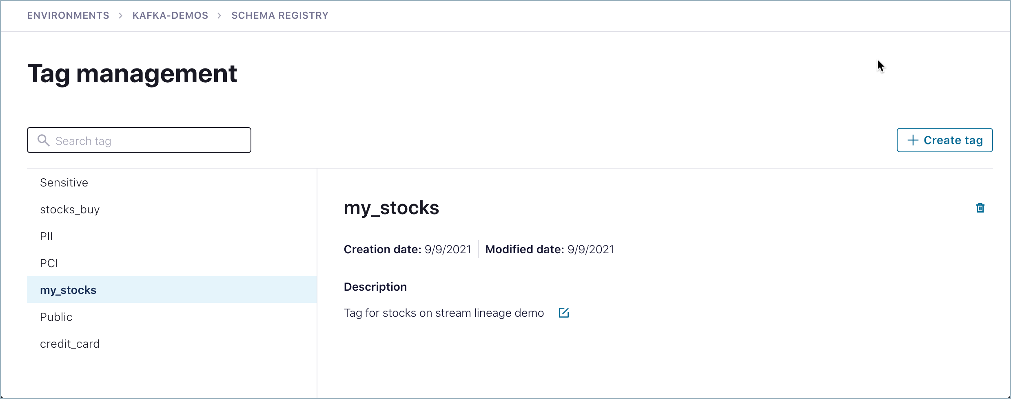Click the chevron after KAFKA-DEMOS breadcrumb
Image resolution: width=1011 pixels, height=399 pixels.
(x=219, y=15)
